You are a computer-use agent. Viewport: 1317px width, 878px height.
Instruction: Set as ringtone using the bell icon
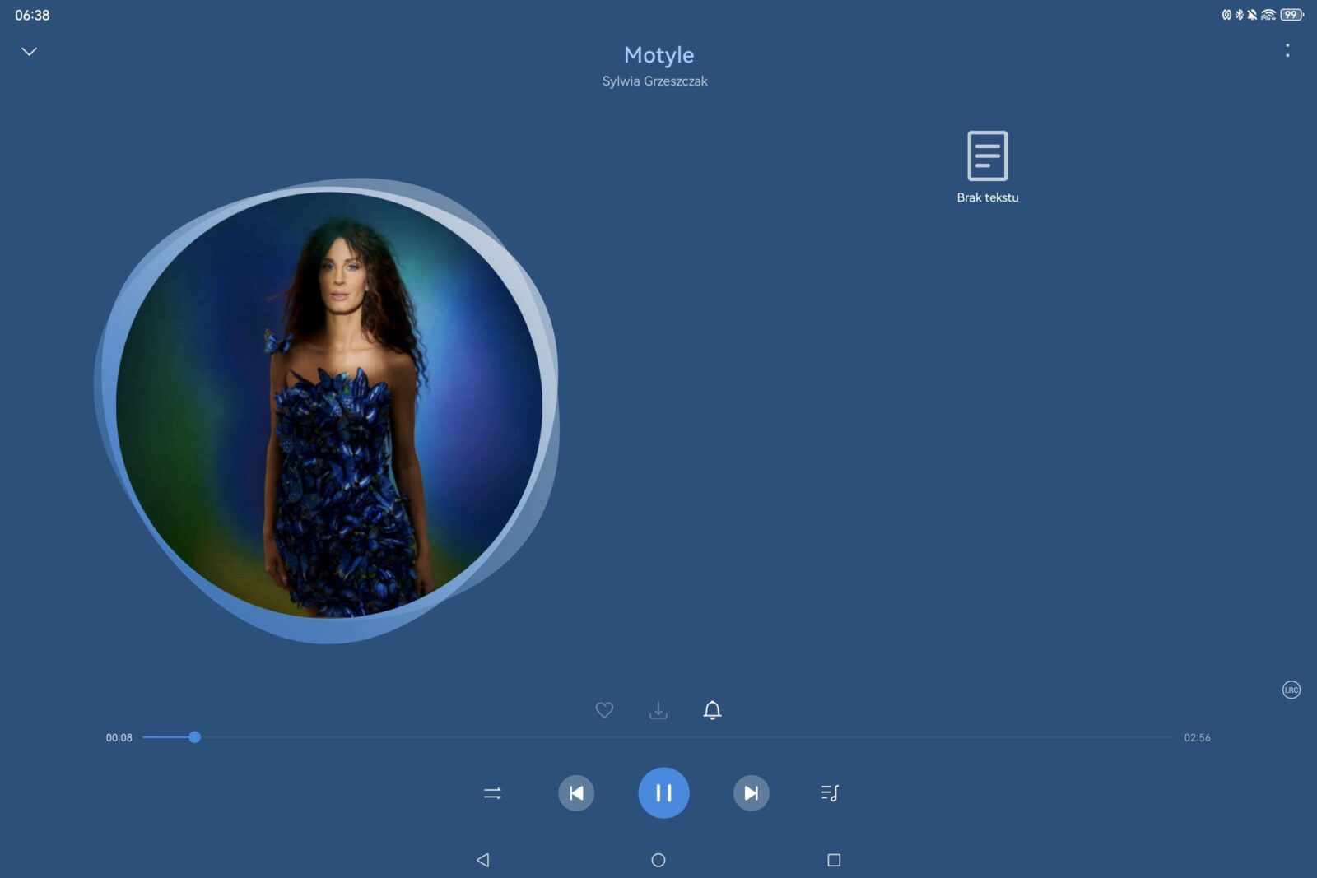(x=712, y=710)
